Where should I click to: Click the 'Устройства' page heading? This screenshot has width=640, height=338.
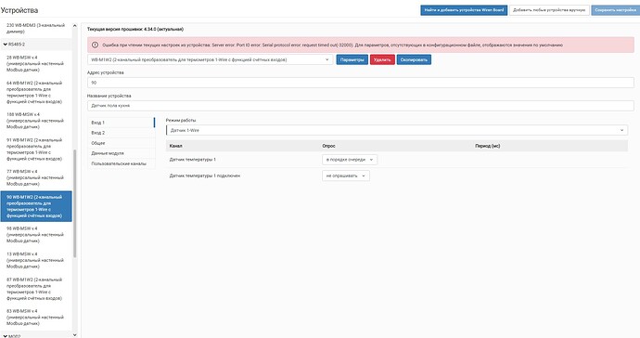point(19,10)
